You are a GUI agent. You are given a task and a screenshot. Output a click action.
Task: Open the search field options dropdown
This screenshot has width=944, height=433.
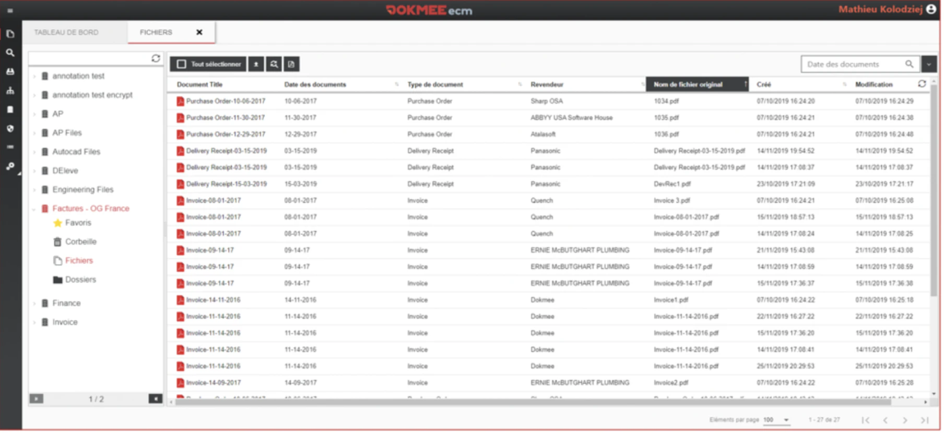coord(929,64)
